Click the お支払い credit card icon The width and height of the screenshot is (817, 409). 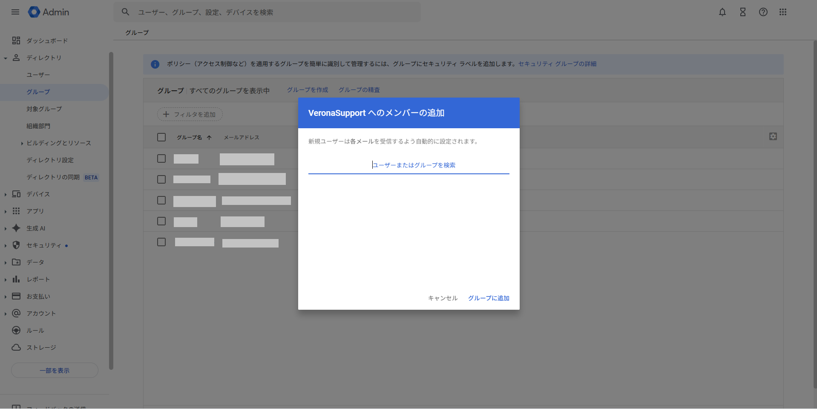pos(16,296)
